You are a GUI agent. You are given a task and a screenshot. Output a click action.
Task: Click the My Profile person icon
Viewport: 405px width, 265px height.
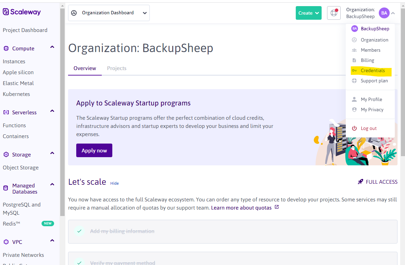pos(354,99)
